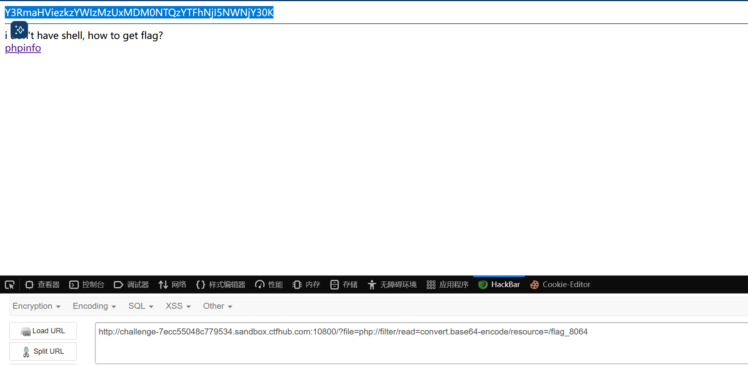Open the 存储 storage tab
Screen dimensions: 748x365
pyautogui.click(x=344, y=285)
